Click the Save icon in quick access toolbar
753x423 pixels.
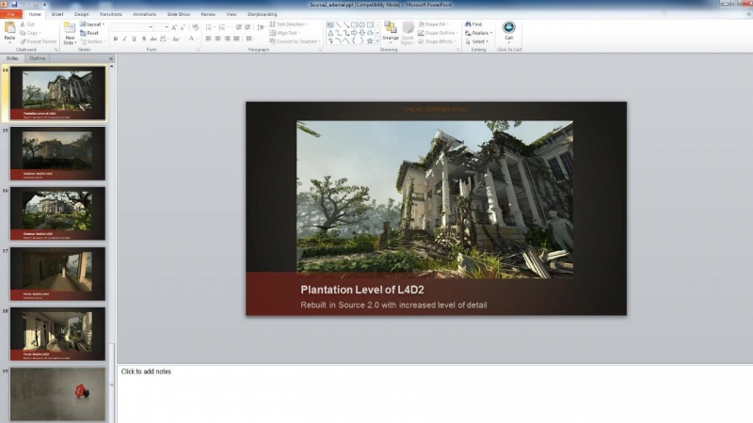coord(13,5)
